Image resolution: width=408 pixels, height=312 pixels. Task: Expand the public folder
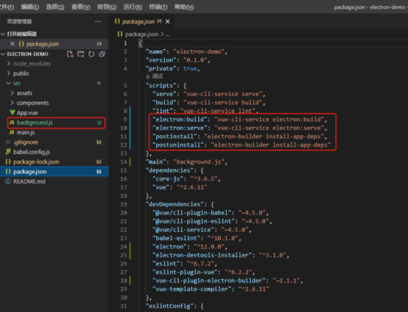(x=9, y=73)
